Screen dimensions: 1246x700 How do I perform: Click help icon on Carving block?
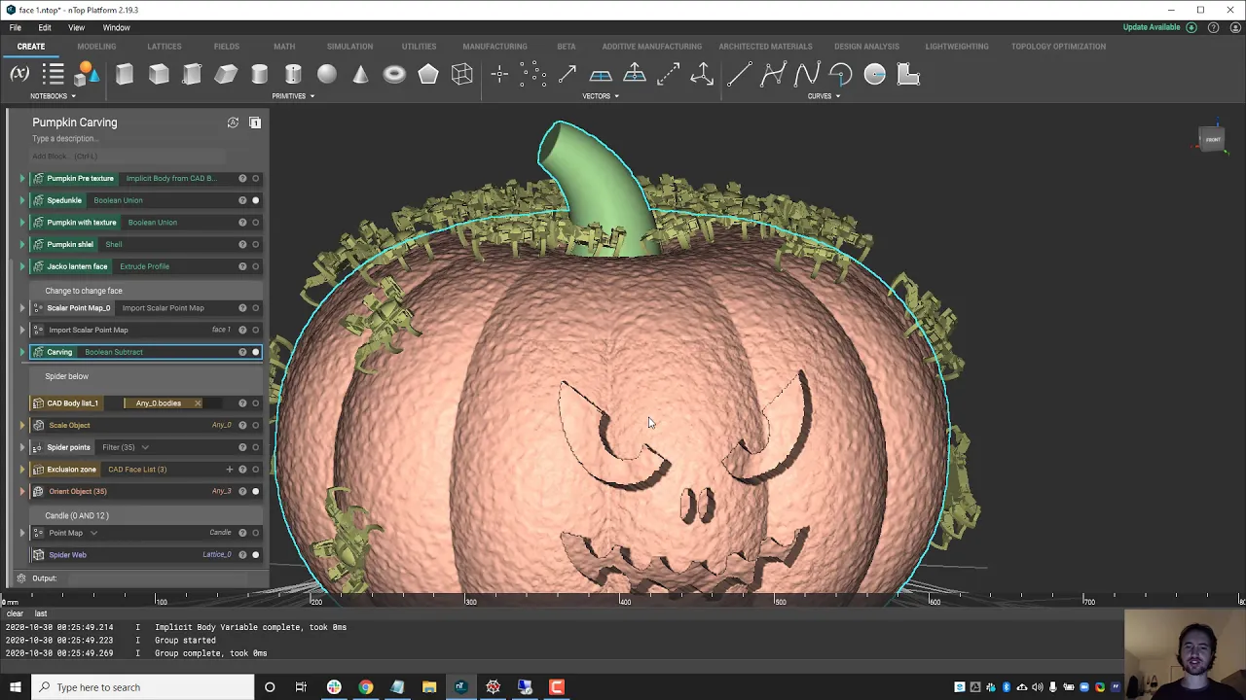(242, 352)
